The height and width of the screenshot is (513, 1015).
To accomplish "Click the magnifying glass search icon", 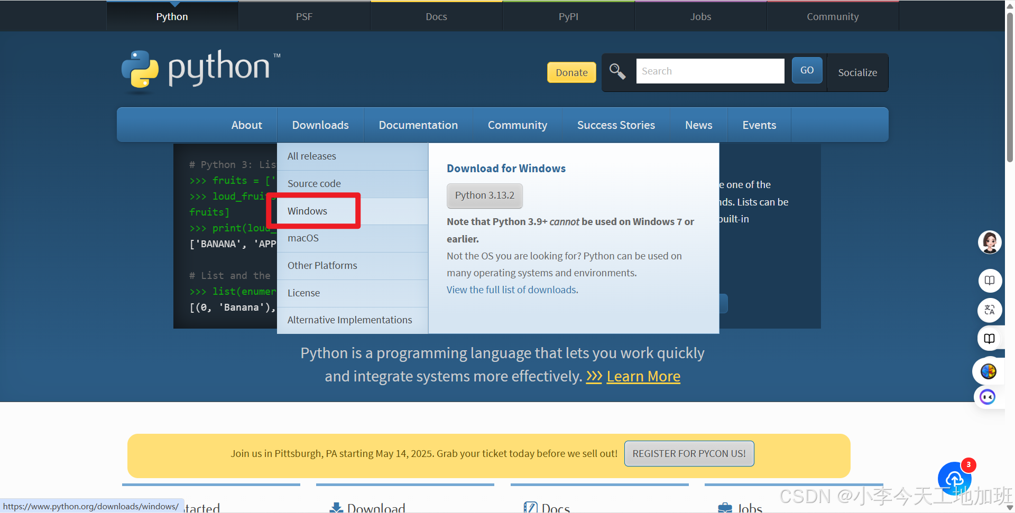I will pos(617,71).
